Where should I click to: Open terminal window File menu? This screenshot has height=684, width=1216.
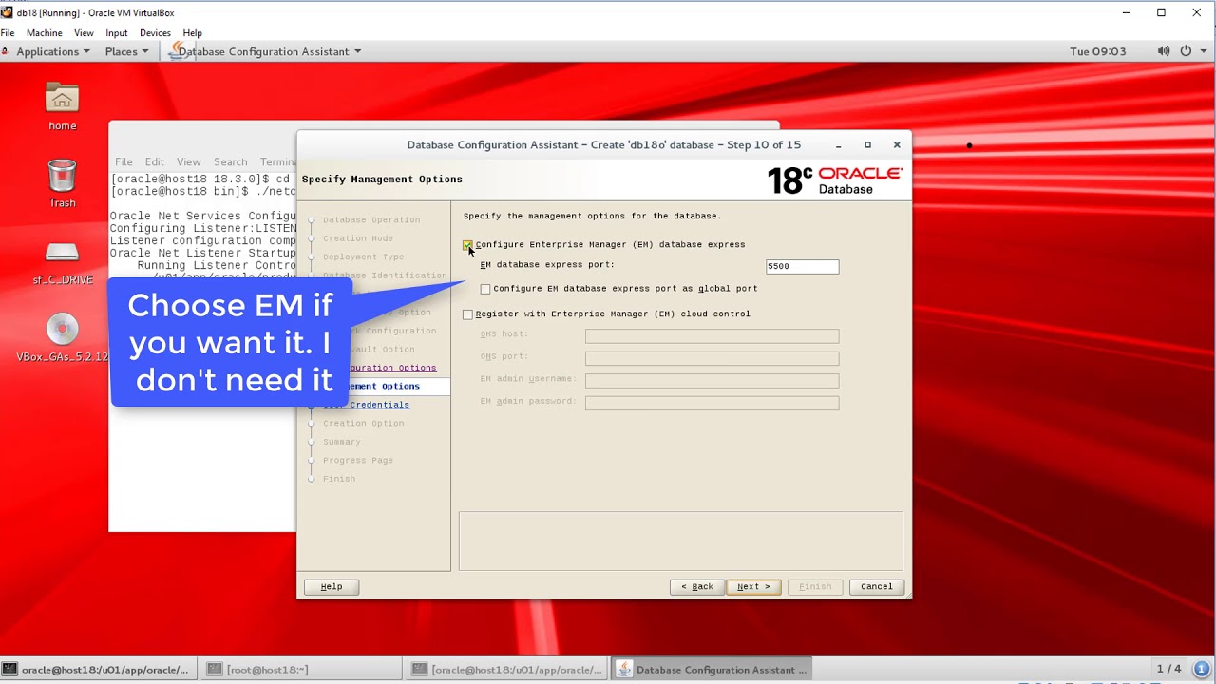tap(124, 161)
